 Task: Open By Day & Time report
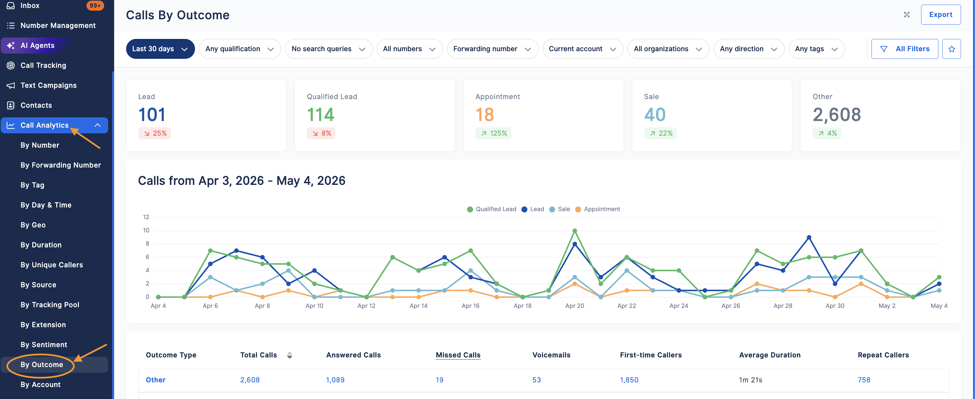[x=46, y=205]
